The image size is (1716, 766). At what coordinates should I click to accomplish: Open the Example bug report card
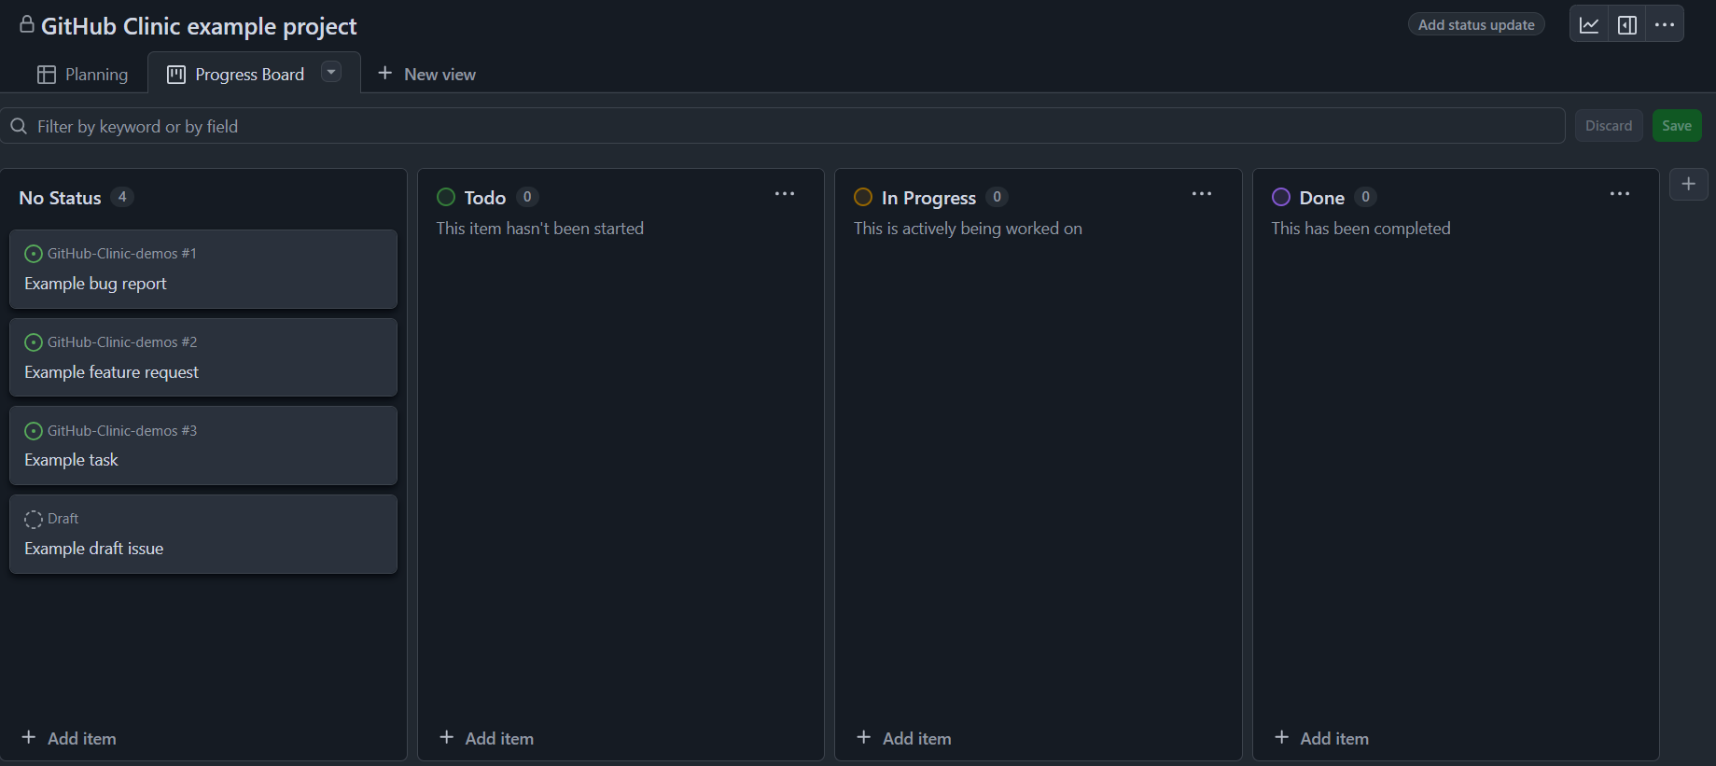pos(203,269)
